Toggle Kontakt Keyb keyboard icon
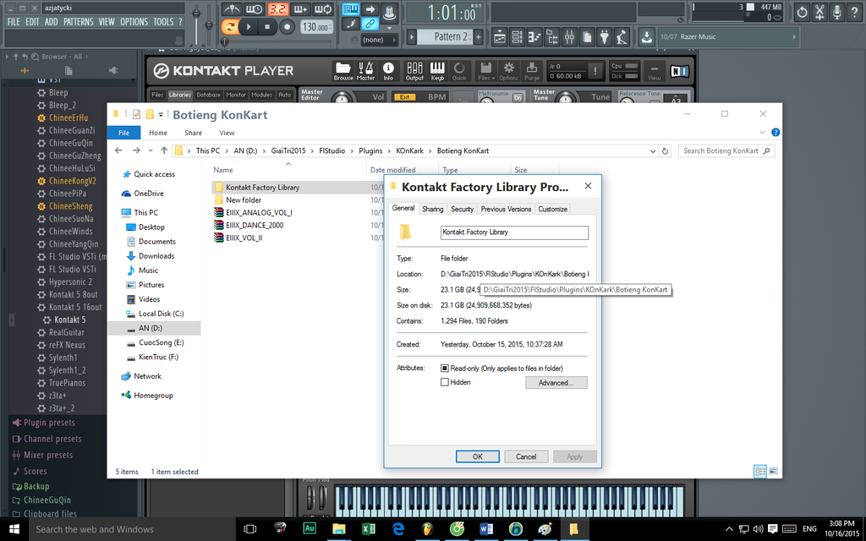 pyautogui.click(x=437, y=71)
